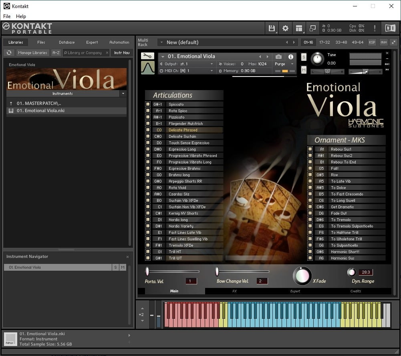This screenshot has height=356, width=401.
Task: Click the up-folder arrow for MASTERPATCH
Action: [11, 103]
